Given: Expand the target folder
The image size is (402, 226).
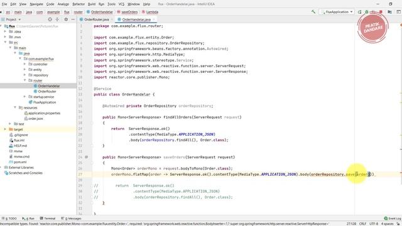Looking at the screenshot, I should [x=5, y=129].
